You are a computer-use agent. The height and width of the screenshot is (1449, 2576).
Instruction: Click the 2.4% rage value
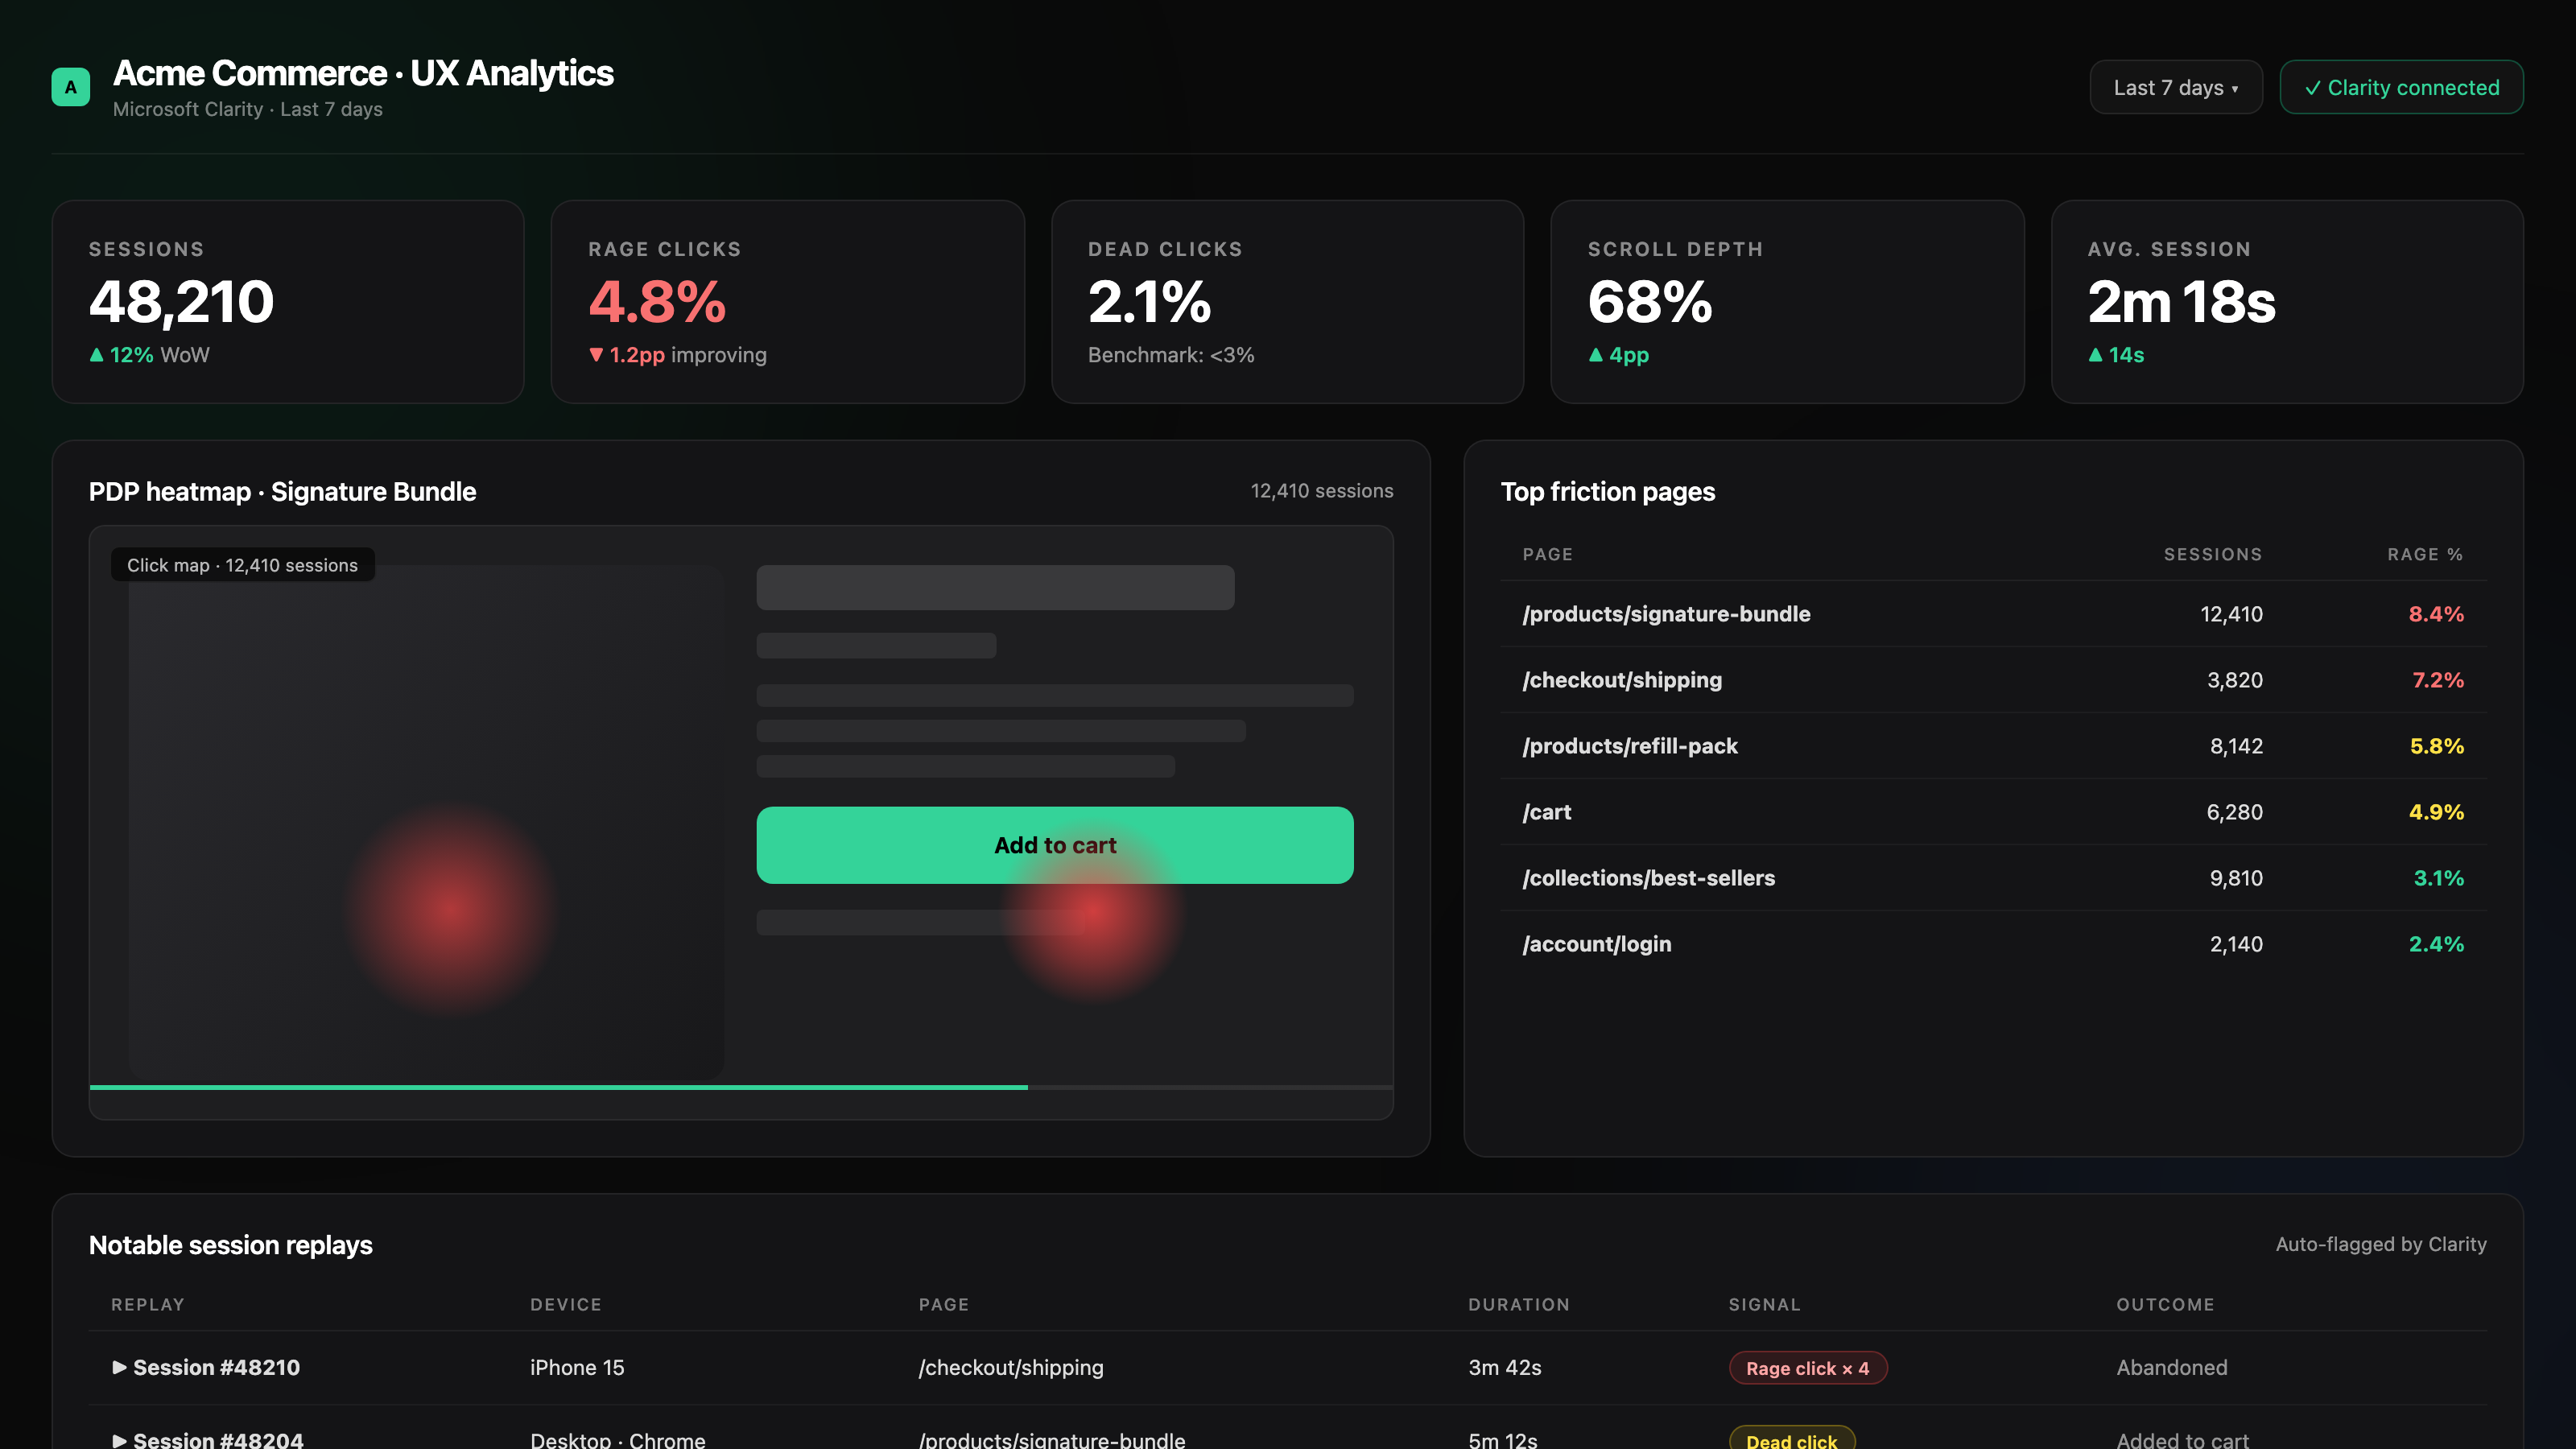coord(2436,944)
